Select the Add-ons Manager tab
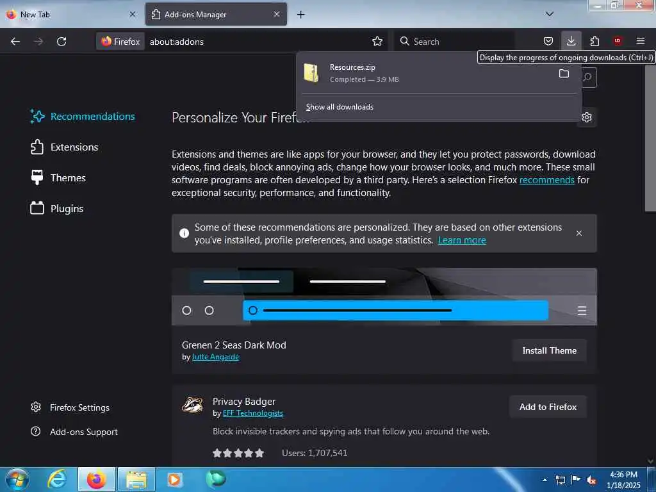 216,14
